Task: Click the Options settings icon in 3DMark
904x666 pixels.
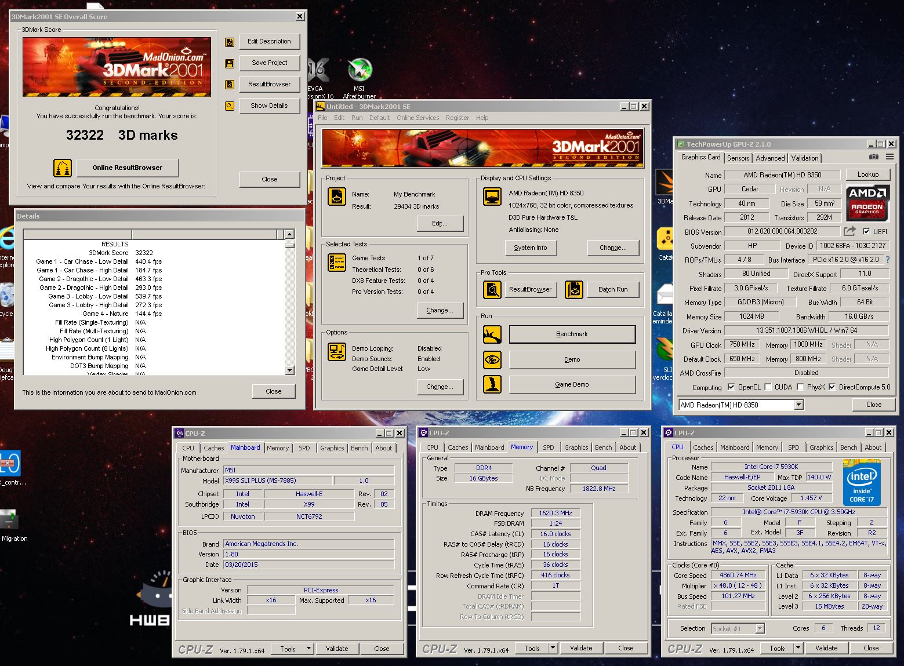Action: tap(337, 351)
